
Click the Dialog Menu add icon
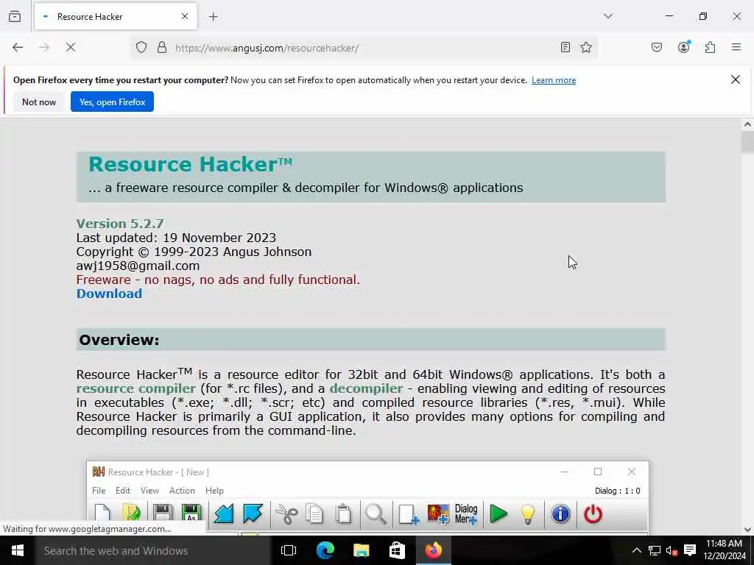466,514
